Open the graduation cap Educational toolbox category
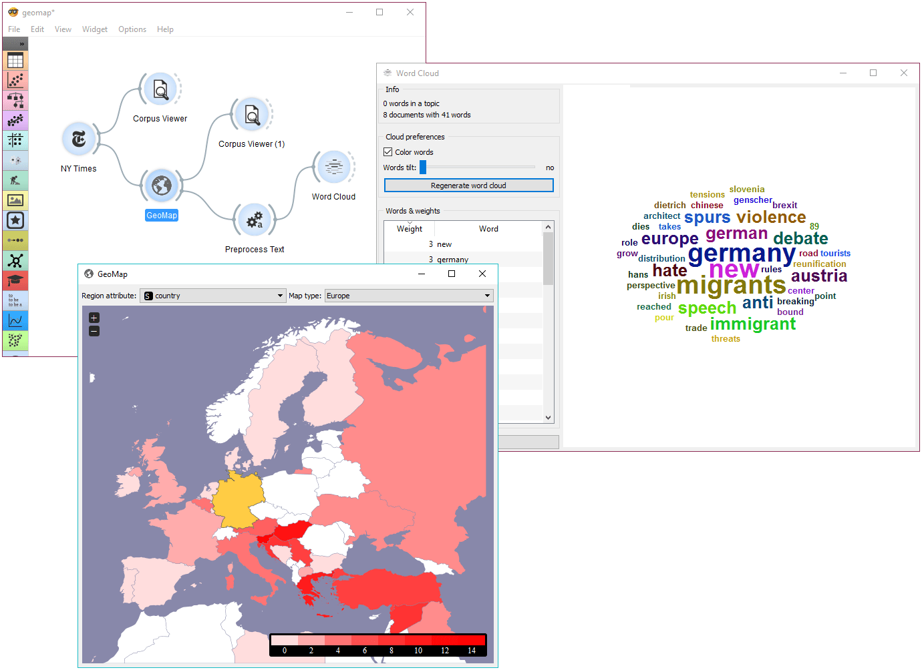Image resolution: width=922 pixels, height=670 pixels. coord(15,280)
